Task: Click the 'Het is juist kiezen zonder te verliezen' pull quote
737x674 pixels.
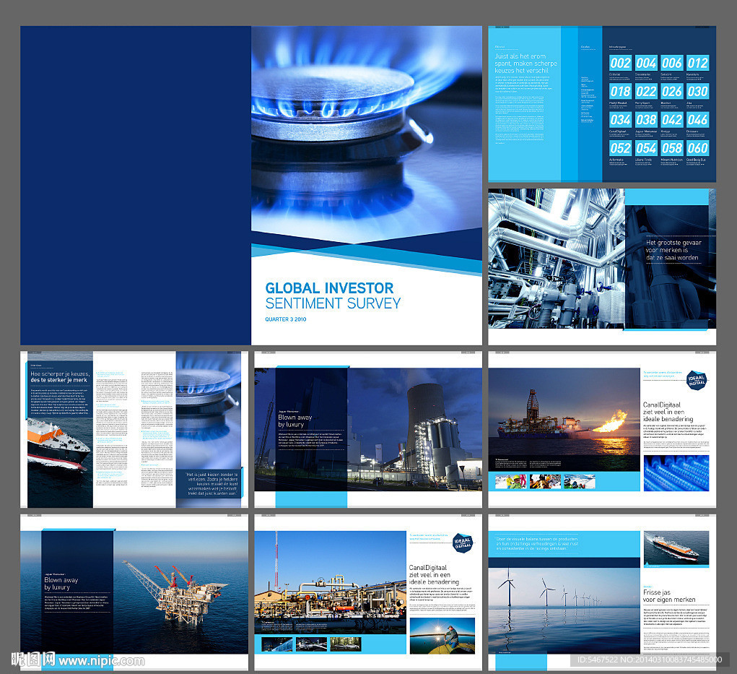Action: click(212, 483)
